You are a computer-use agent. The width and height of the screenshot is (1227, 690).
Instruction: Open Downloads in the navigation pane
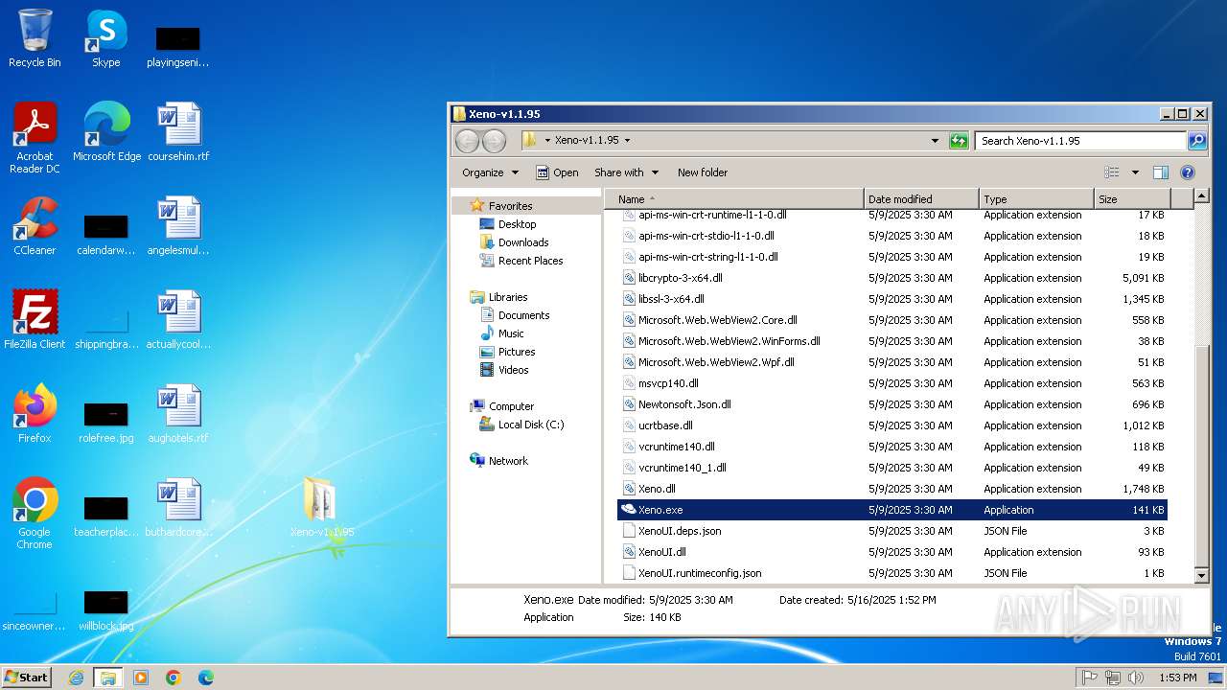pos(523,242)
